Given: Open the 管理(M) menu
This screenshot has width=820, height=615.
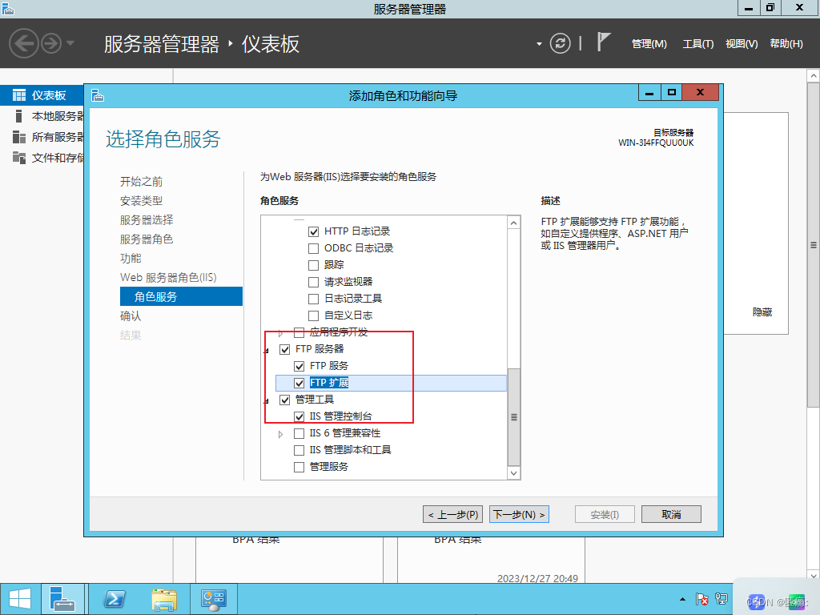Looking at the screenshot, I should [649, 44].
